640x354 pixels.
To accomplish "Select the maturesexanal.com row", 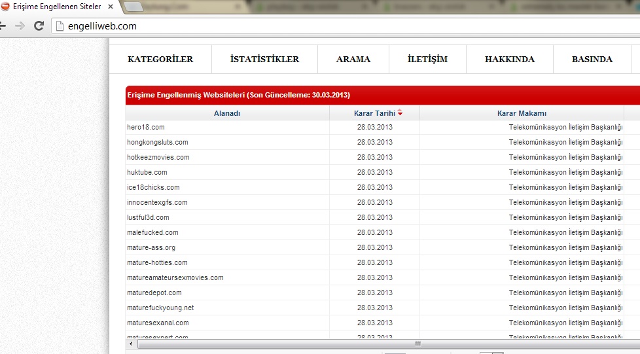I will 383,323.
